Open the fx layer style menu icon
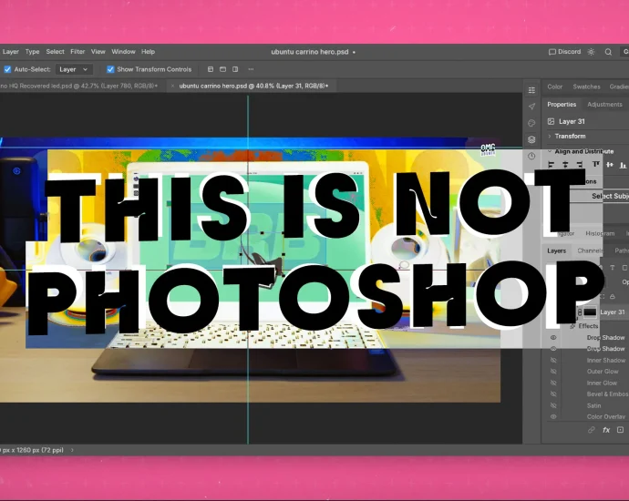 tap(606, 430)
